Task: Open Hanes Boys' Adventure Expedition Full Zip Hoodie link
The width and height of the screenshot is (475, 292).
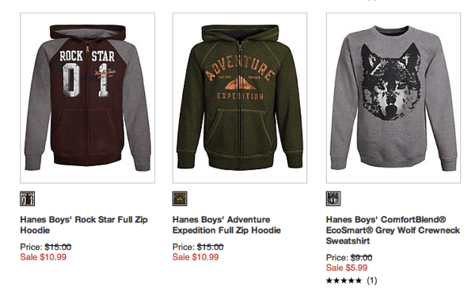Action: tap(226, 225)
